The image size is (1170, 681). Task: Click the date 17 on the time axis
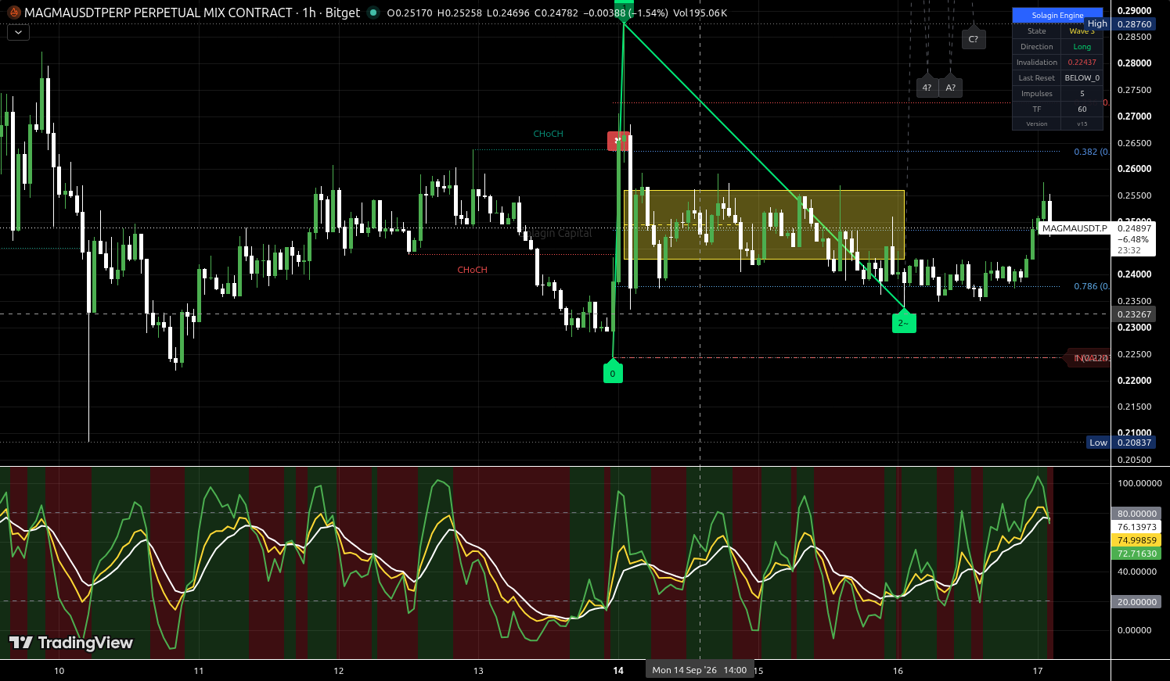coord(1038,671)
